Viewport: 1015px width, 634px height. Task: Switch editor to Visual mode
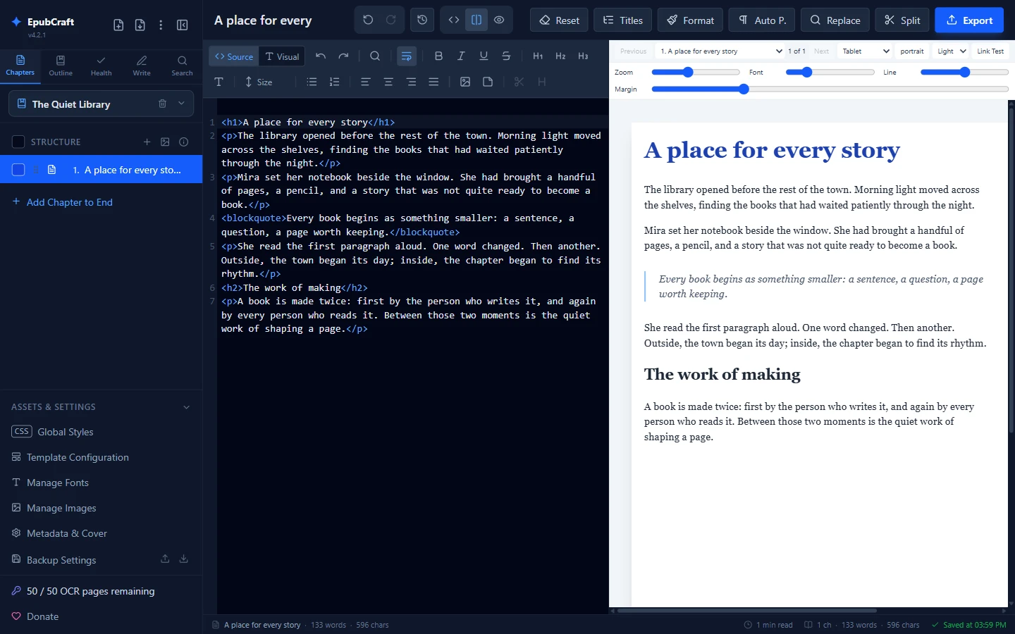pyautogui.click(x=282, y=56)
